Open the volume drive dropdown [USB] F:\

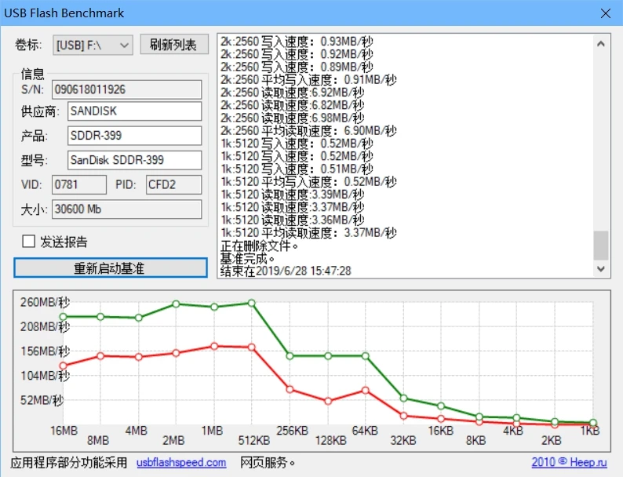click(x=93, y=46)
